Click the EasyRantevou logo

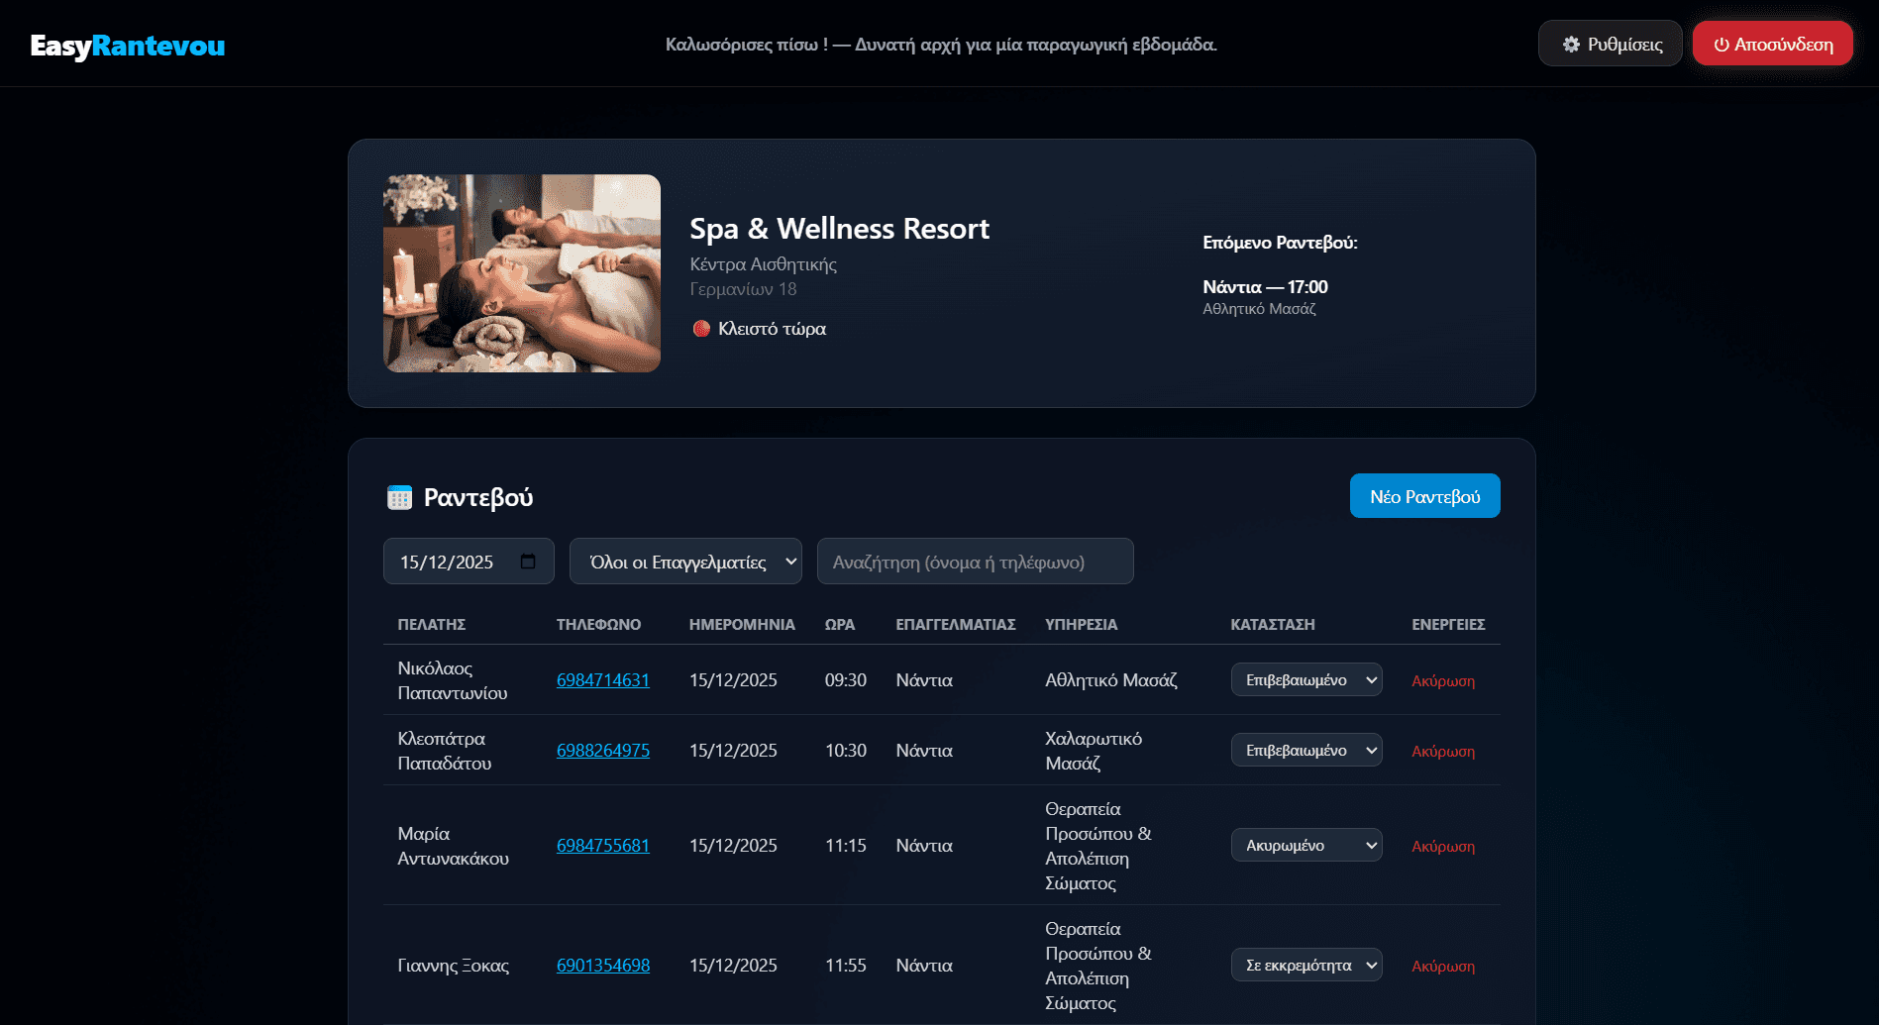coord(127,45)
